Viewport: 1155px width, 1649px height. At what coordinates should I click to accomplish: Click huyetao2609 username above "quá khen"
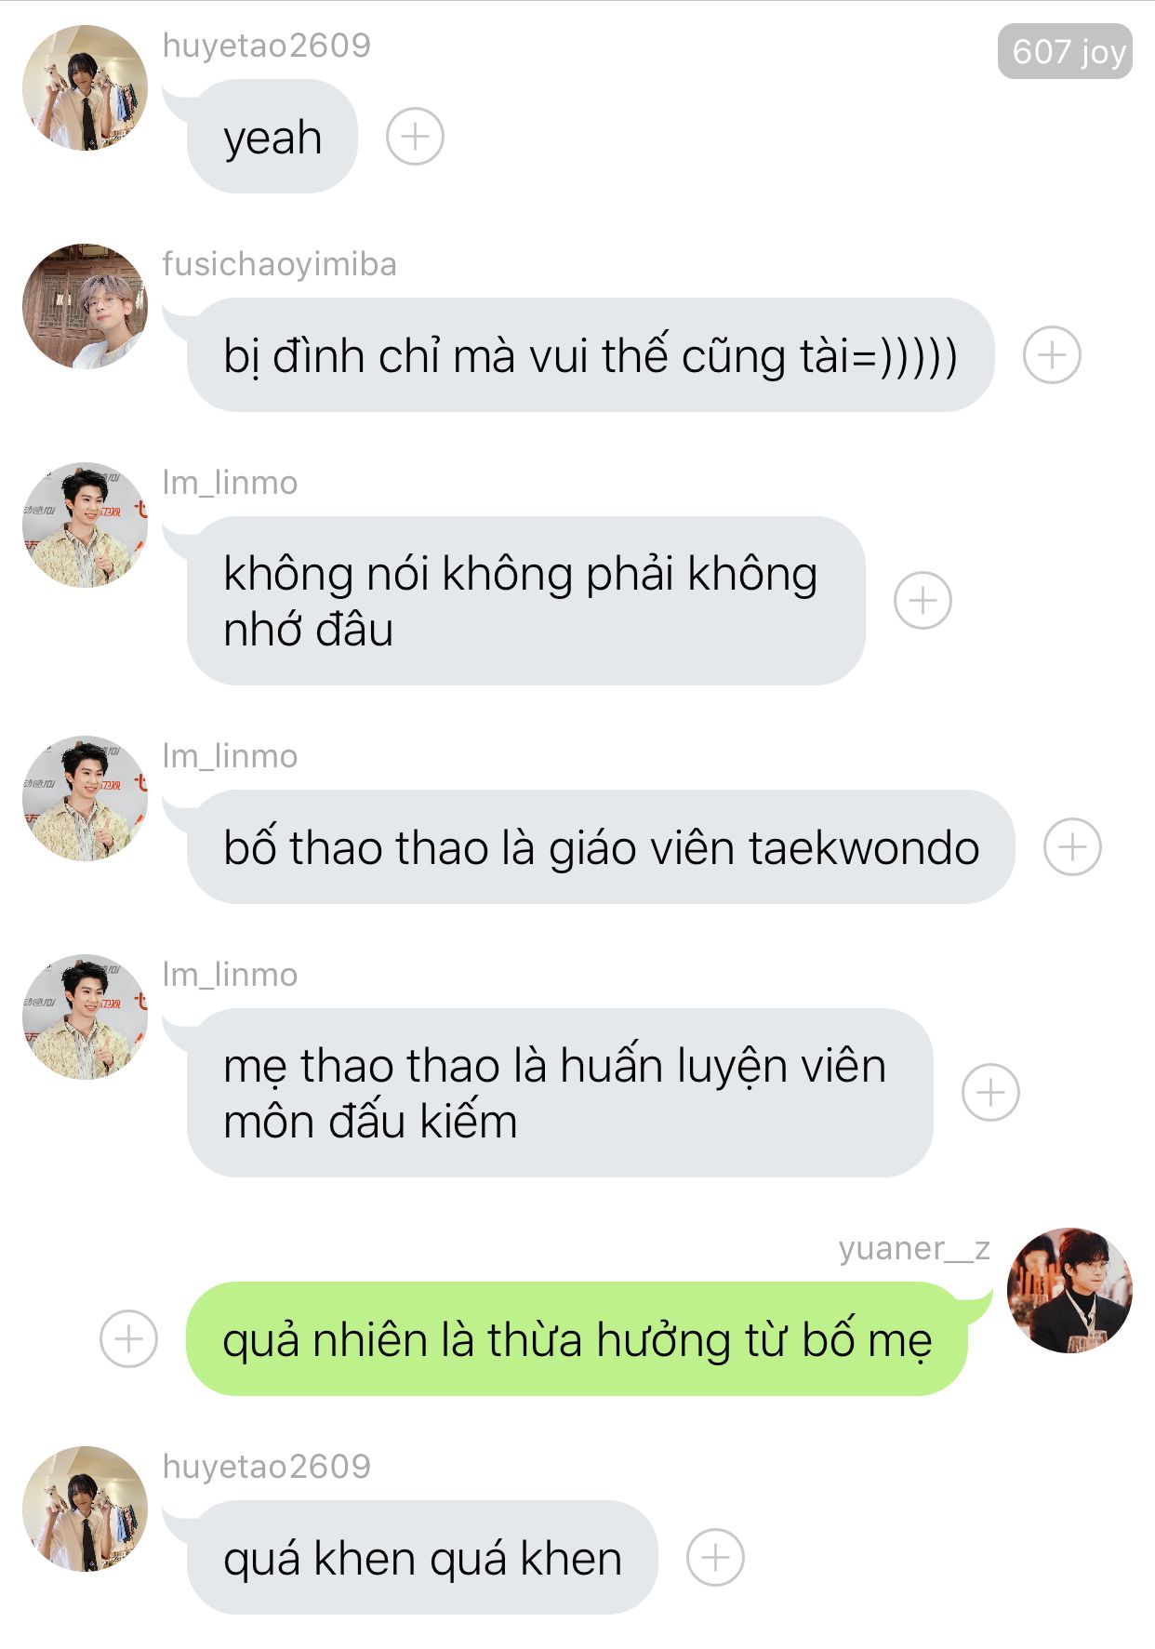click(266, 1467)
